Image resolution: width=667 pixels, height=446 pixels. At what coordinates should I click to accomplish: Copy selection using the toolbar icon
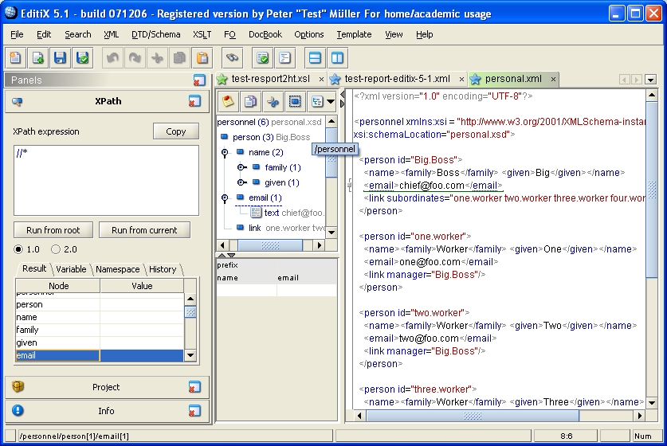[x=179, y=58]
